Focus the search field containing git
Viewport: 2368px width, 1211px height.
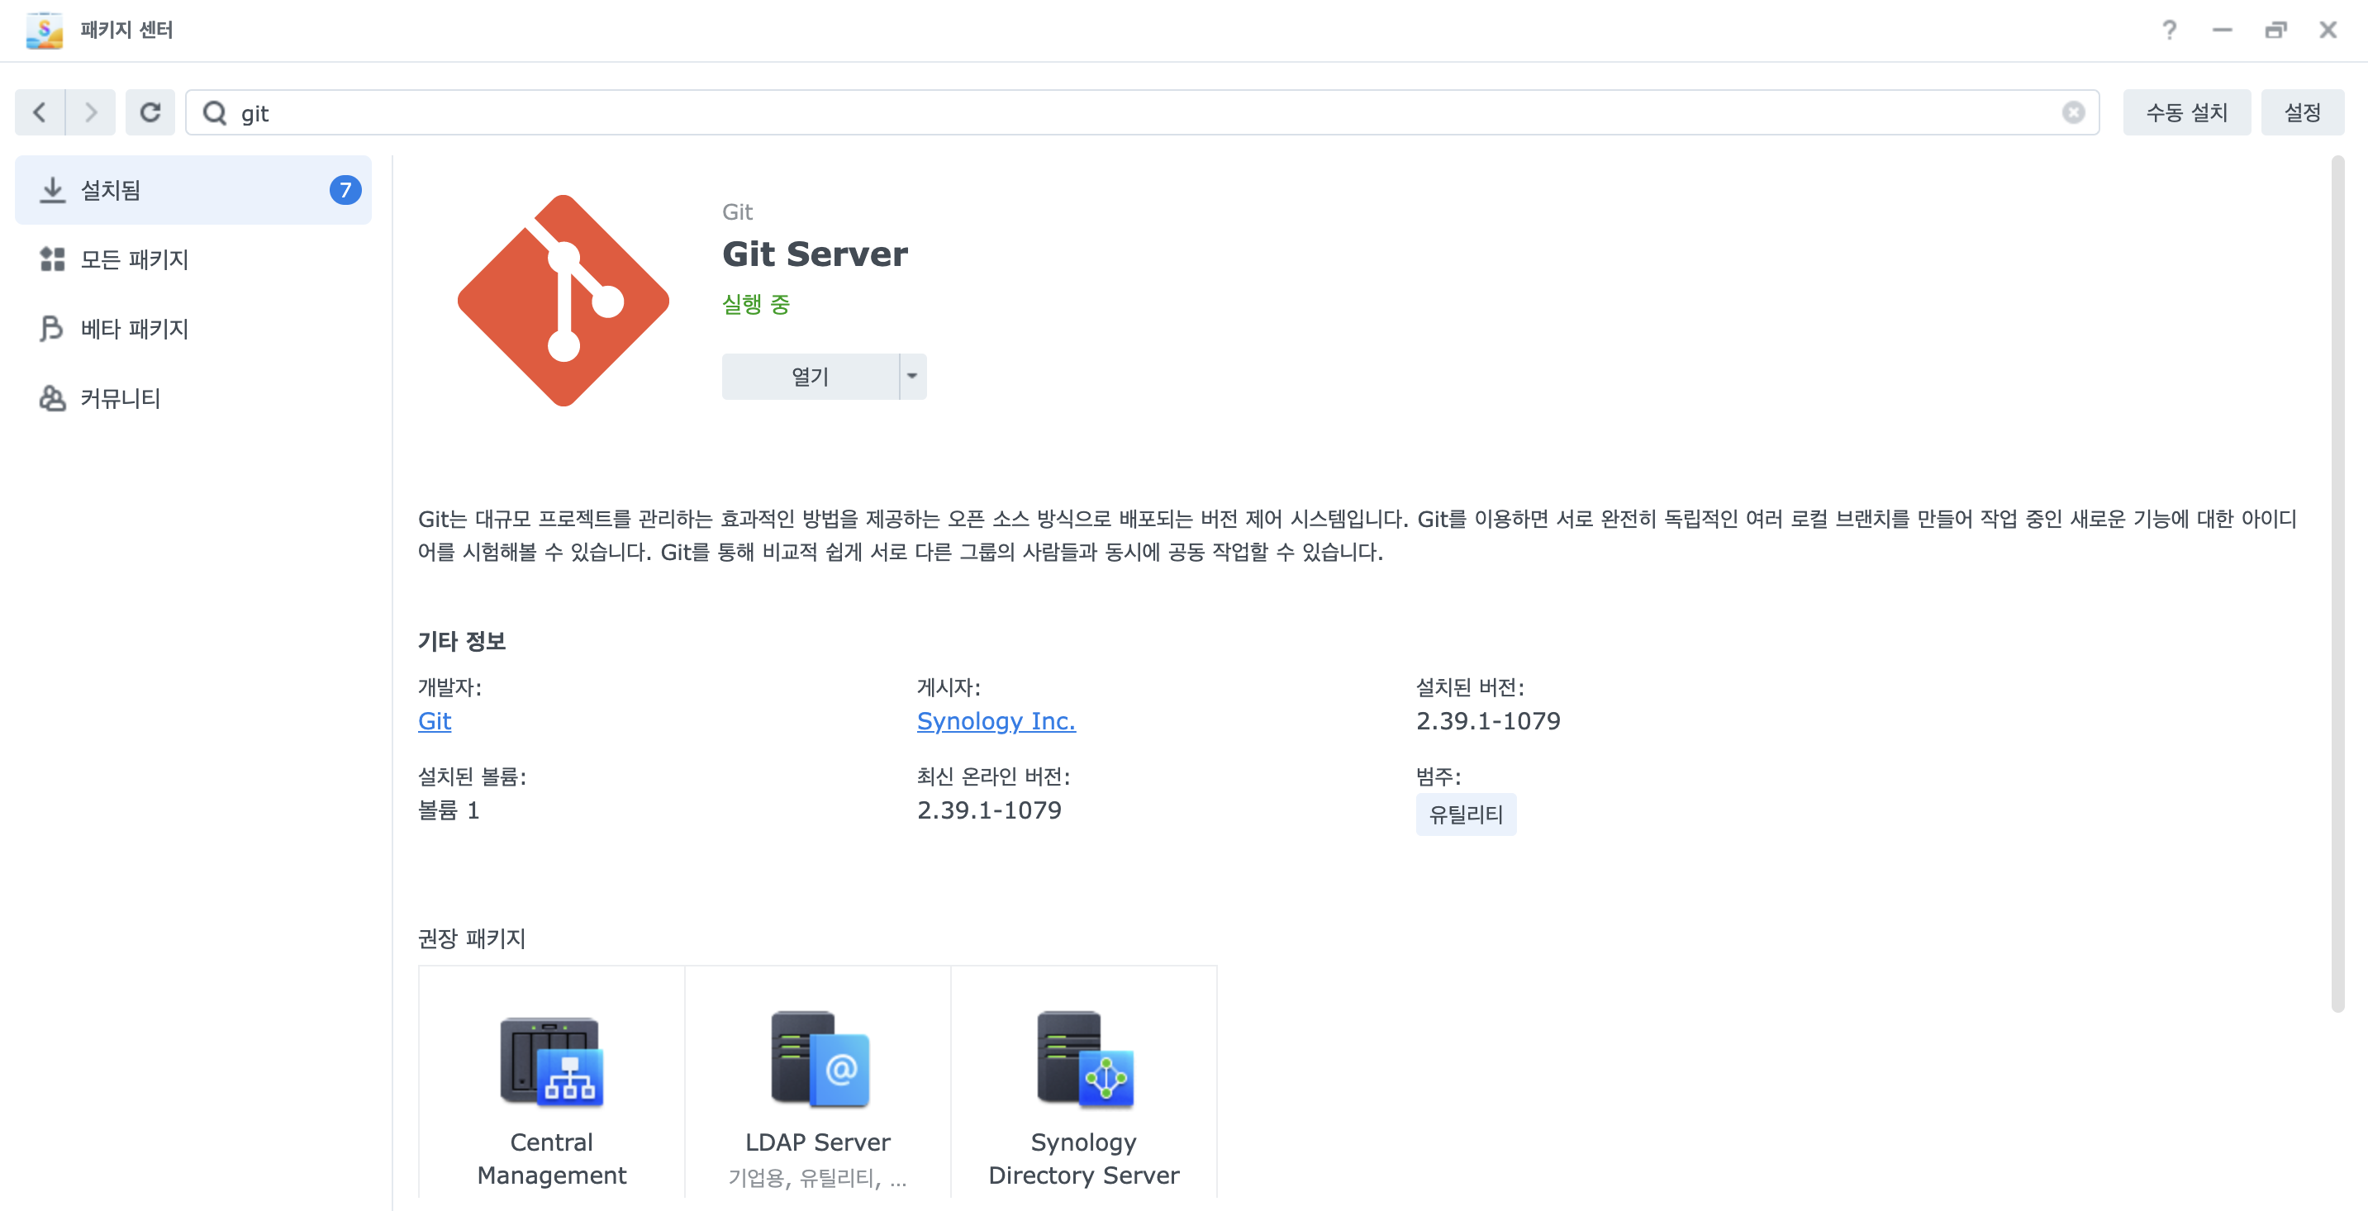pyautogui.click(x=1142, y=112)
